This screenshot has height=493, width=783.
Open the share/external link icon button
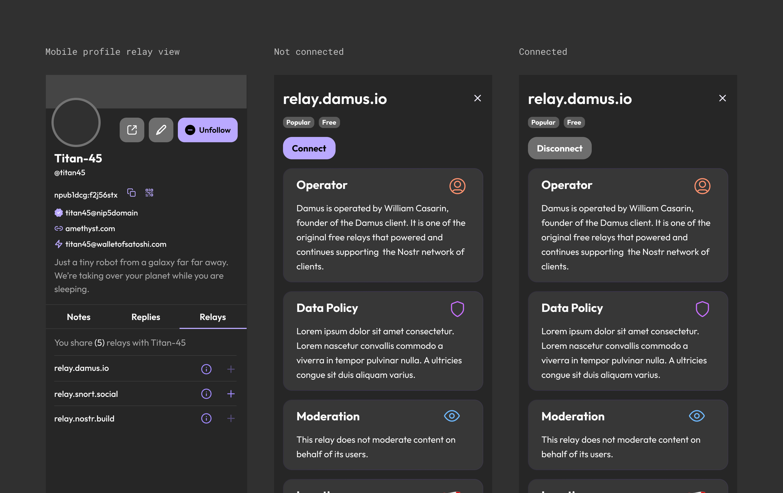[132, 130]
